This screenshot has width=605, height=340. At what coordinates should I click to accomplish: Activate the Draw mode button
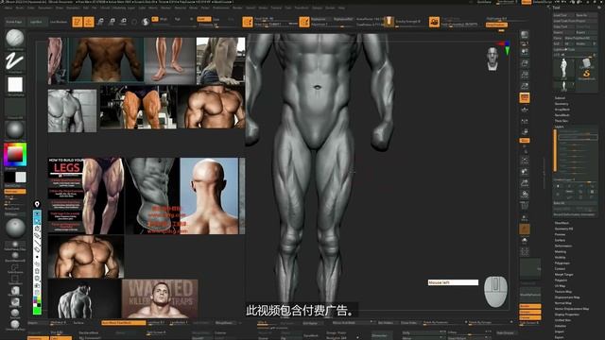89,22
